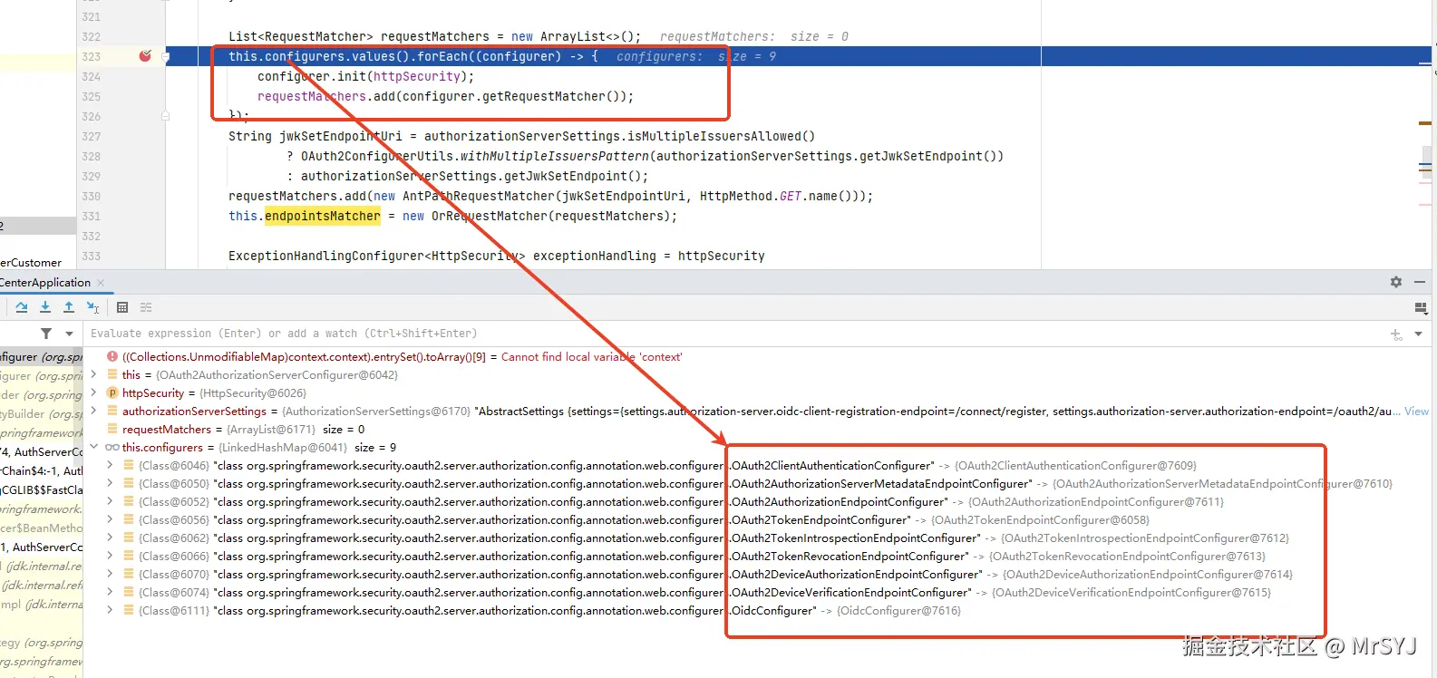Viewport: 1437px width, 678px height.
Task: Click the fold end marker at line 326
Action: coord(165,116)
